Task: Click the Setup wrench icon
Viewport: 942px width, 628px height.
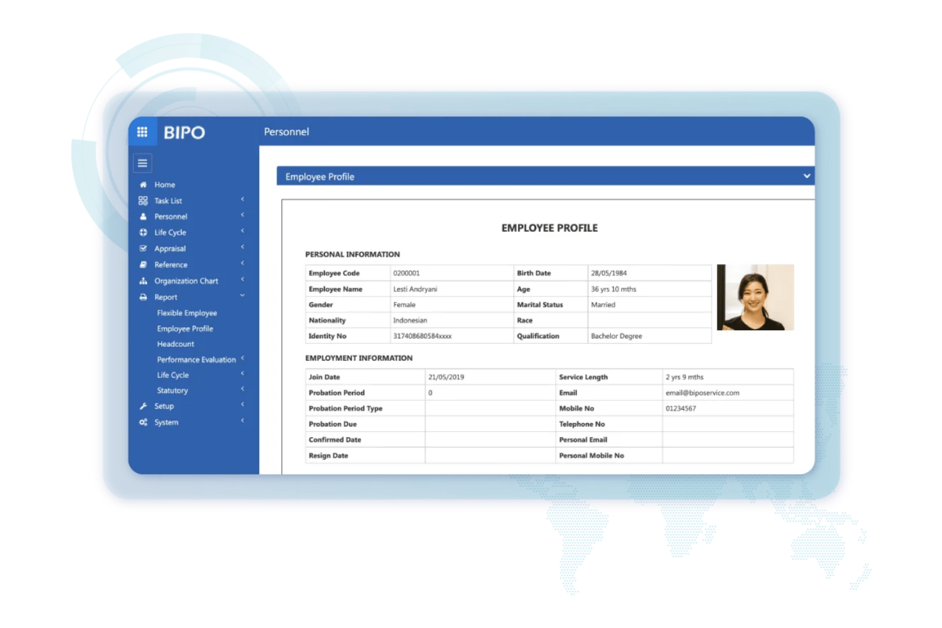Action: 143,406
